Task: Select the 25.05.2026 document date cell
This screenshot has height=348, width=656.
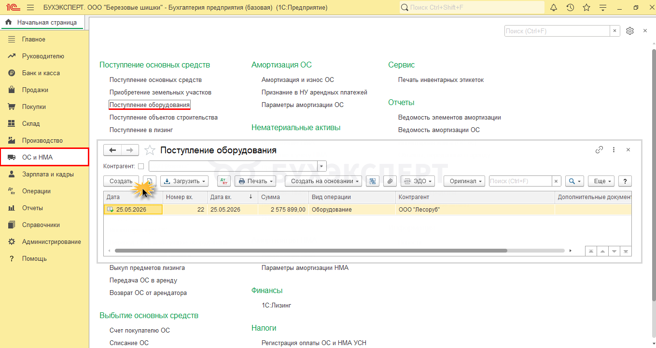Action: click(x=133, y=209)
